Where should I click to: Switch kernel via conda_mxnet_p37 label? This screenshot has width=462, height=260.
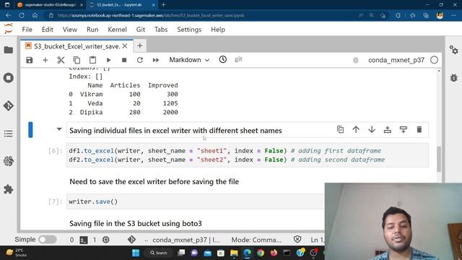(x=396, y=60)
